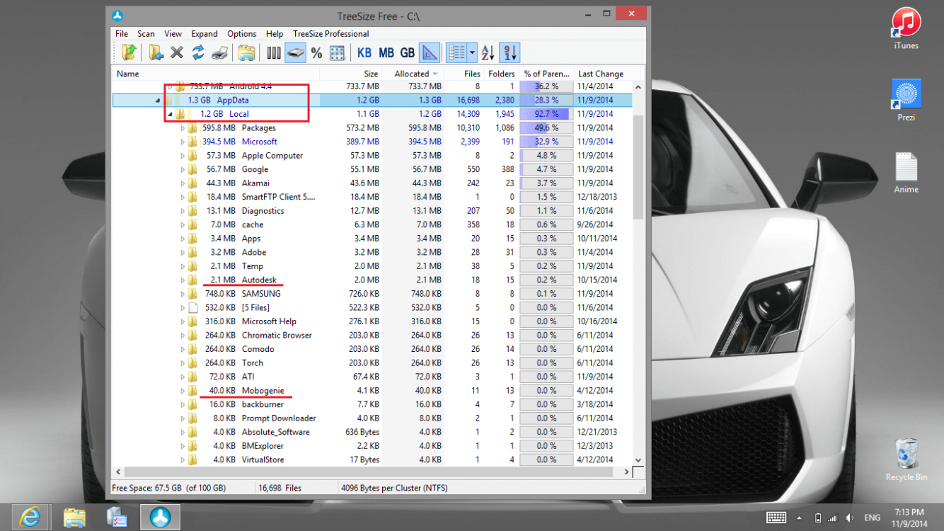944x531 pixels.
Task: Click the volume speaker tray icon
Action: [849, 518]
